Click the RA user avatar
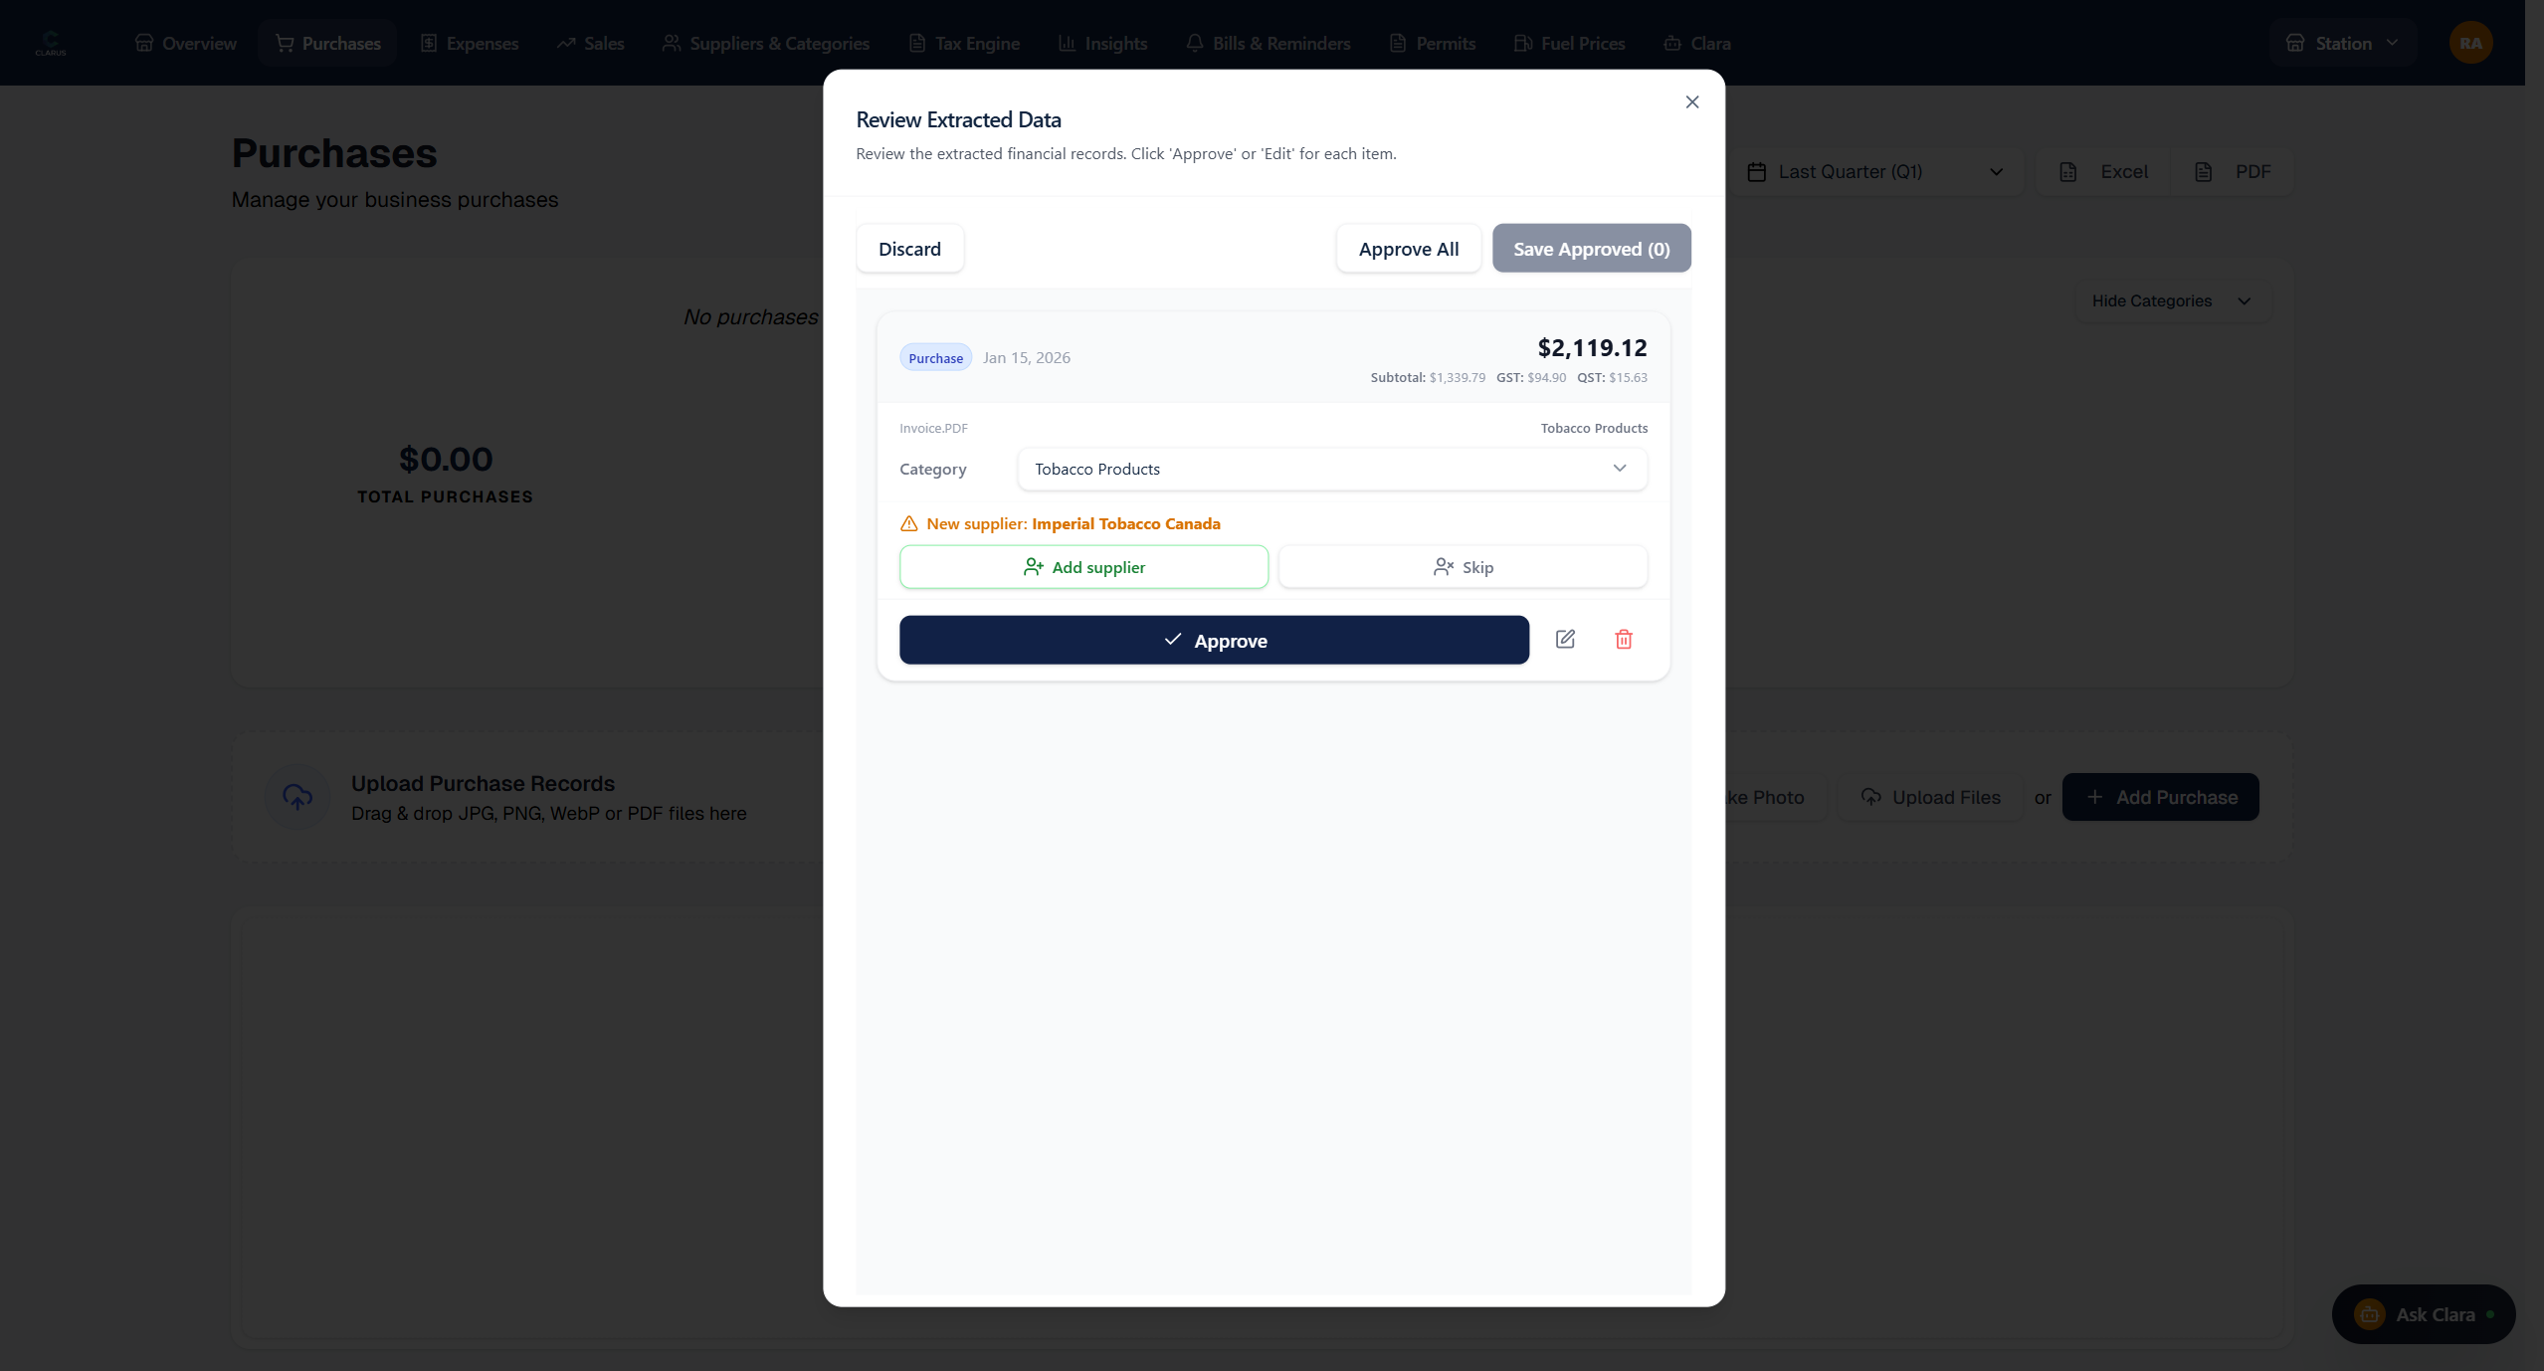This screenshot has height=1371, width=2544. (x=2470, y=43)
